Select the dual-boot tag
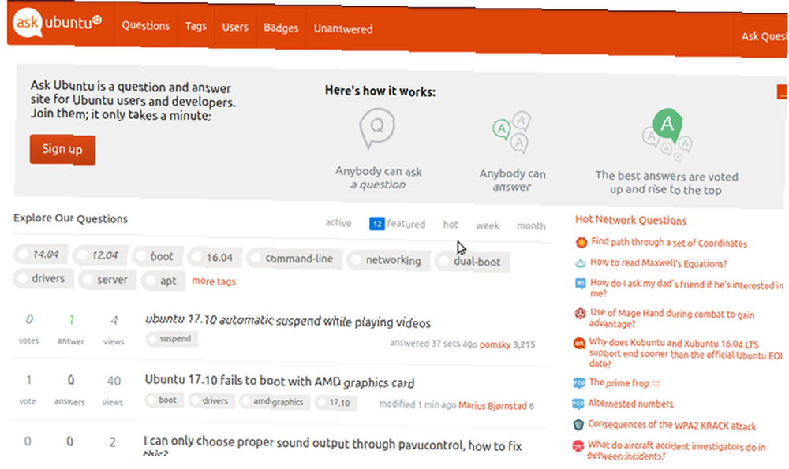Screen dimensions: 789x469 coord(472,262)
